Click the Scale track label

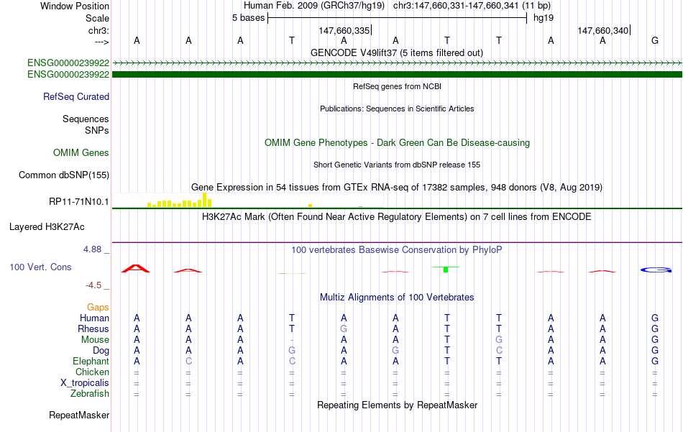coord(97,18)
